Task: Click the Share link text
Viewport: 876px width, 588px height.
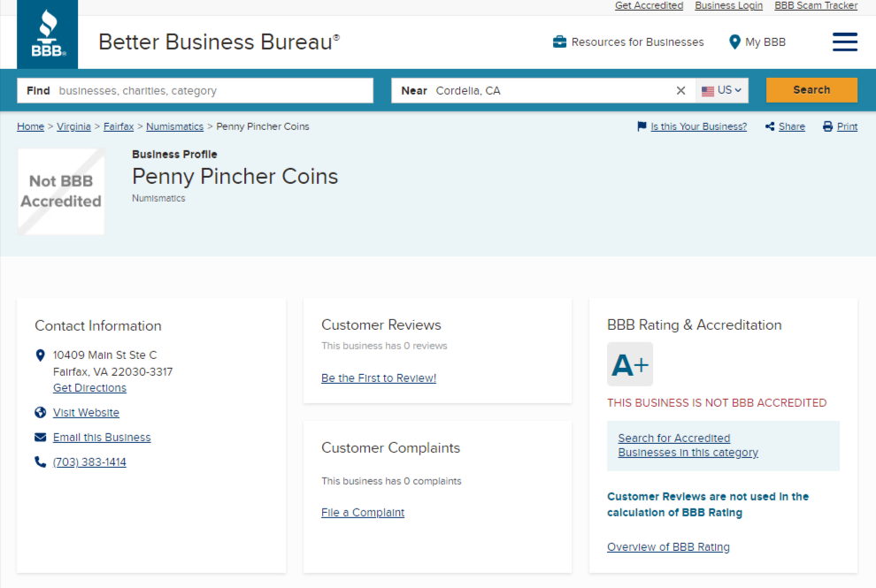Action: pyautogui.click(x=792, y=126)
